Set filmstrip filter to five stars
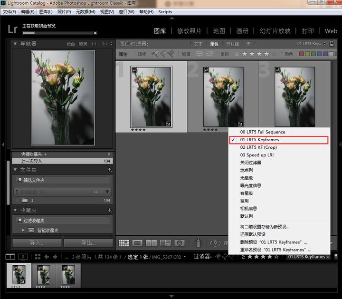 click(x=276, y=257)
